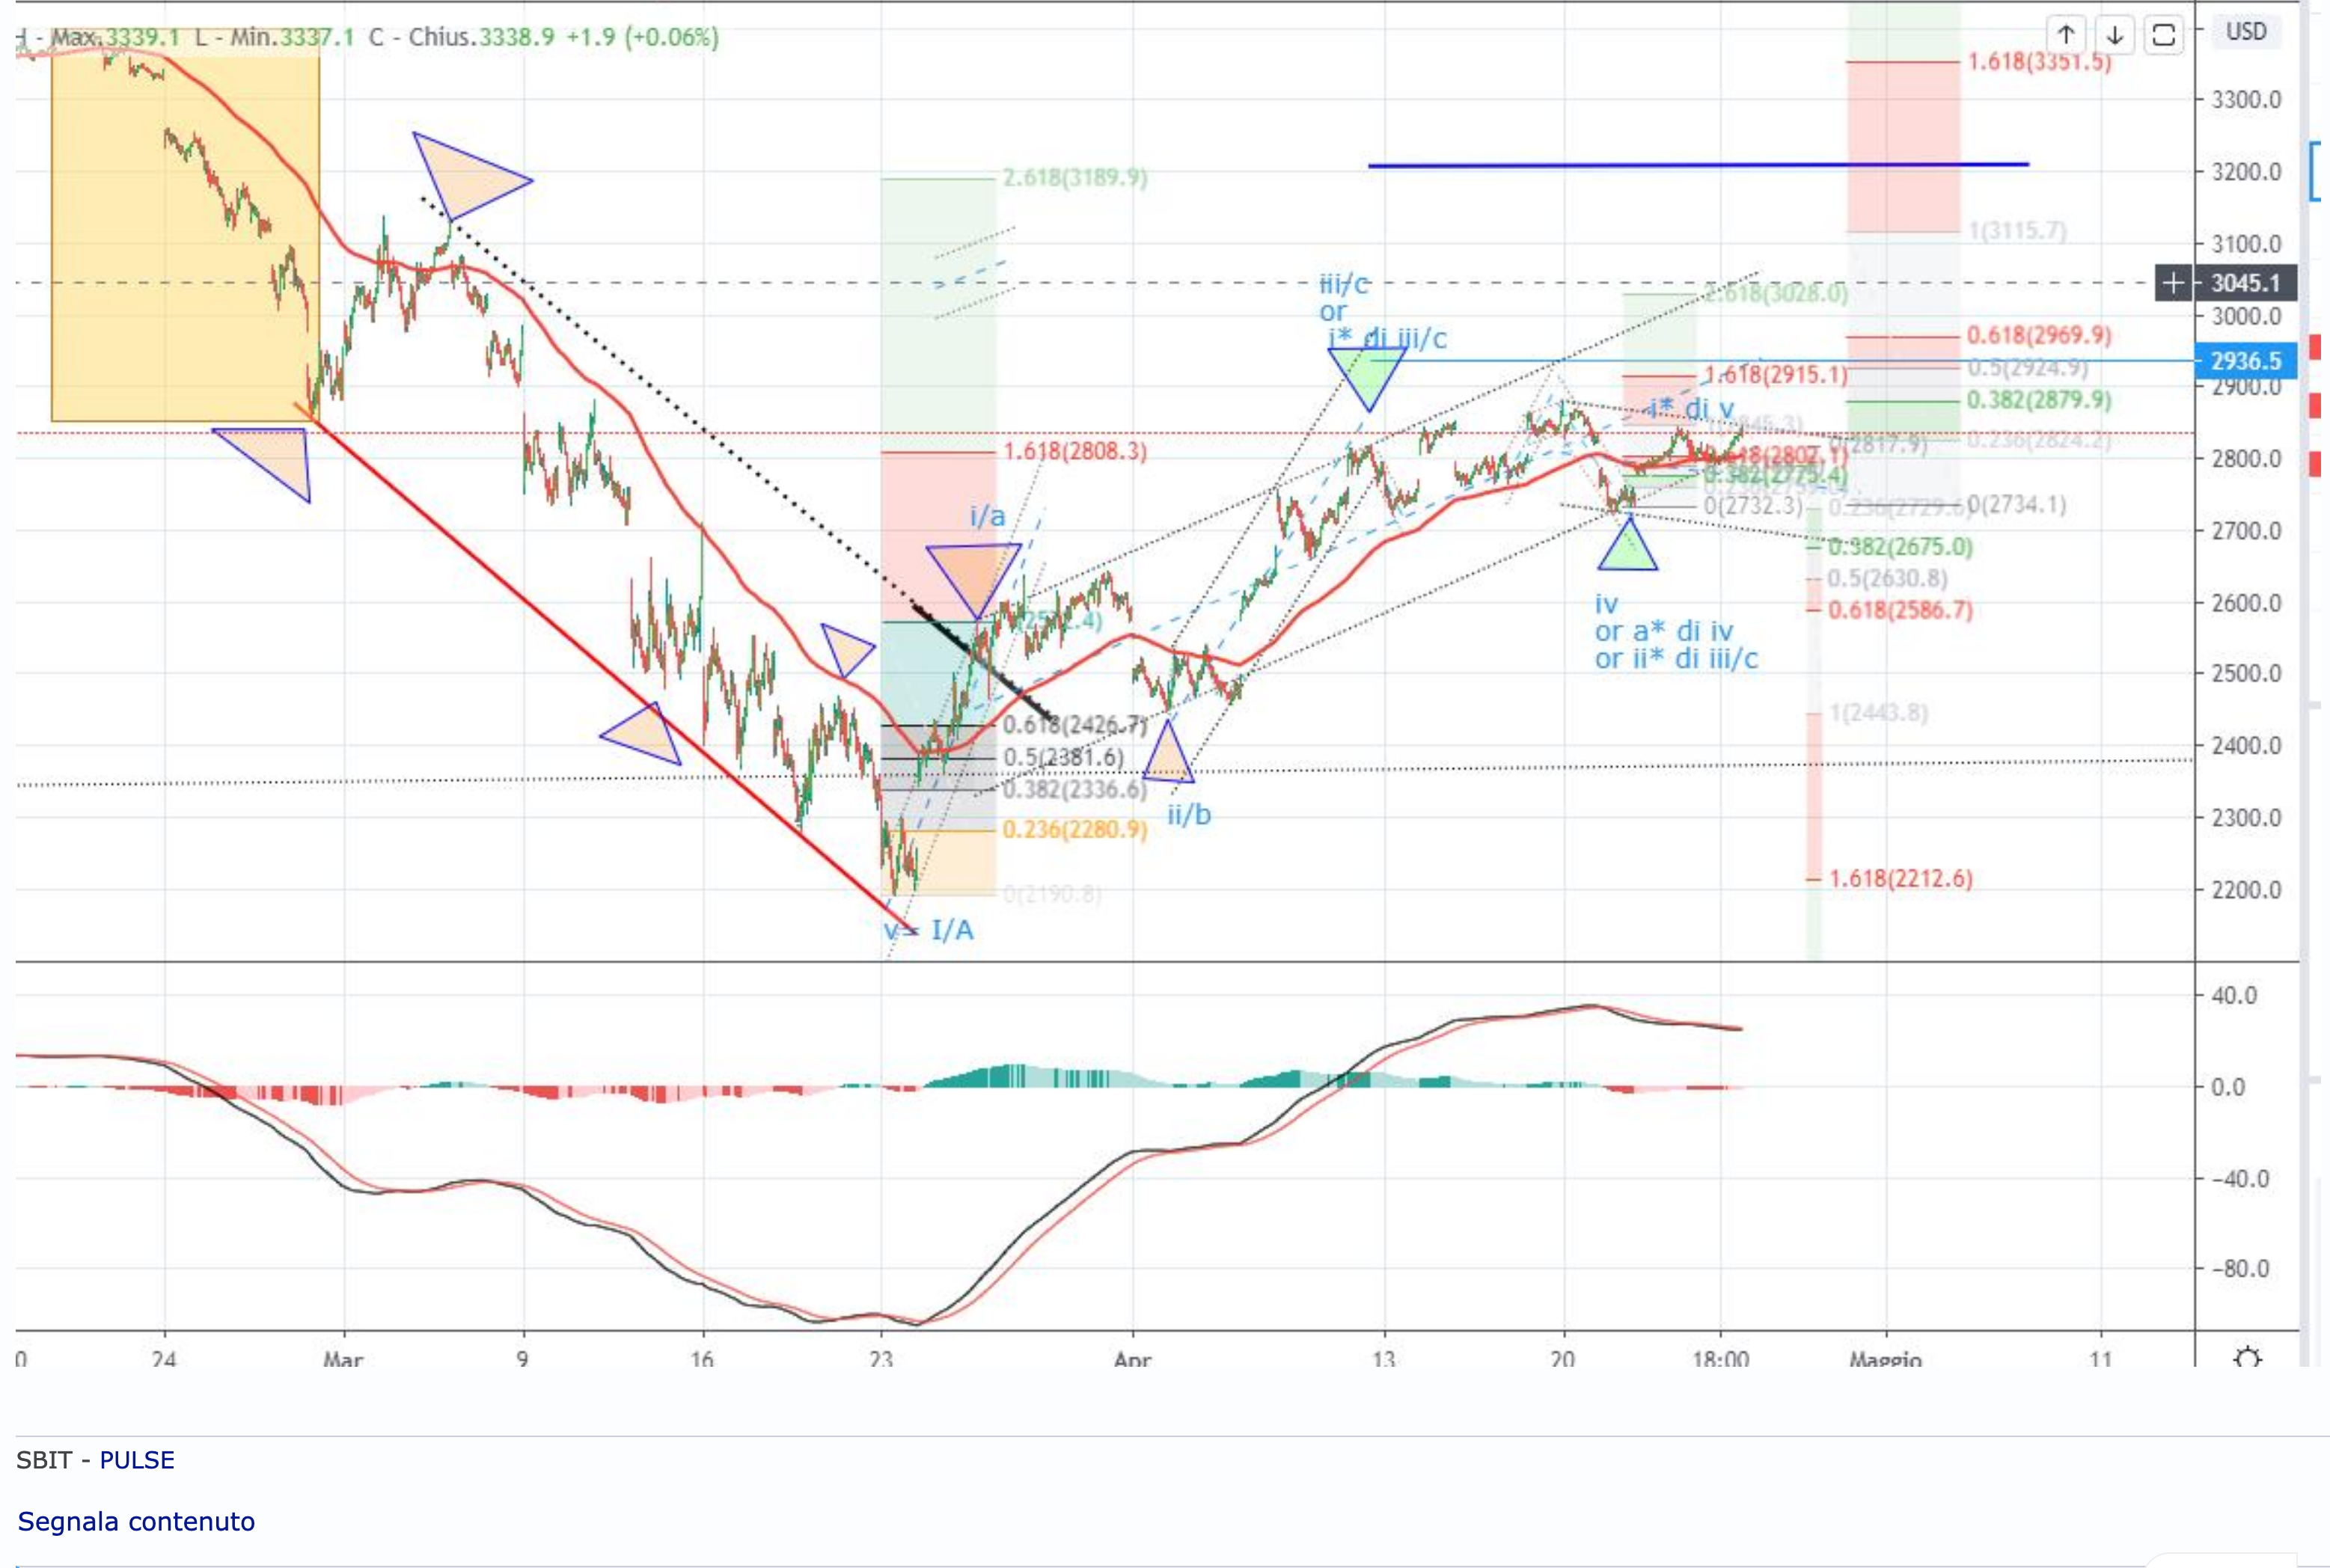Image resolution: width=2330 pixels, height=1568 pixels.
Task: Click the plus icon beside 3045.1
Action: point(2173,283)
